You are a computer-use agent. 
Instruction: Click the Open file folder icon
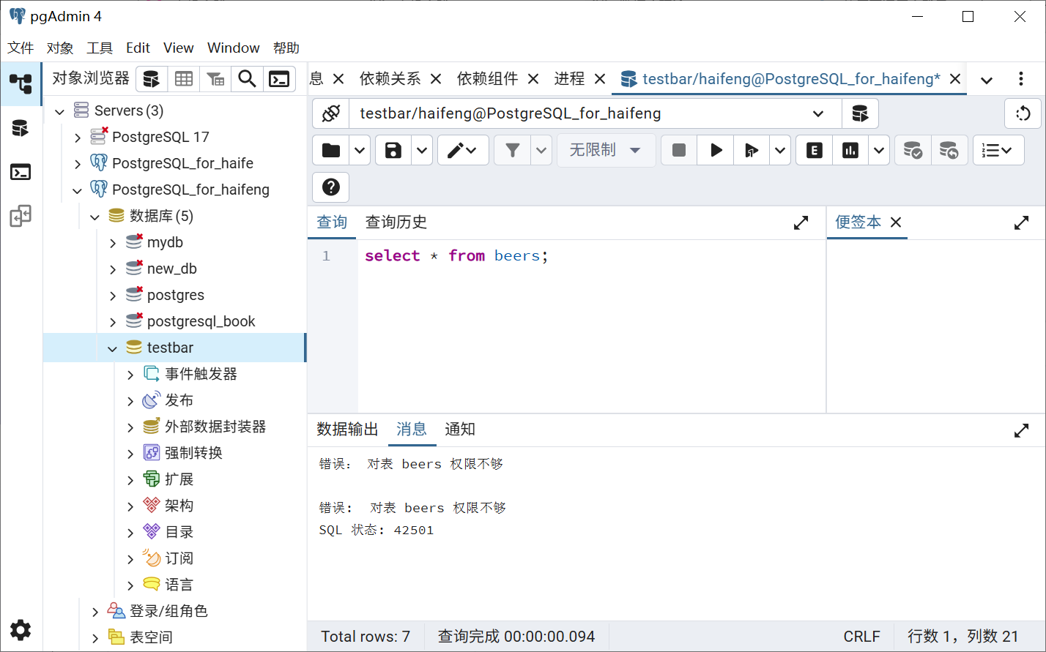[x=331, y=150]
